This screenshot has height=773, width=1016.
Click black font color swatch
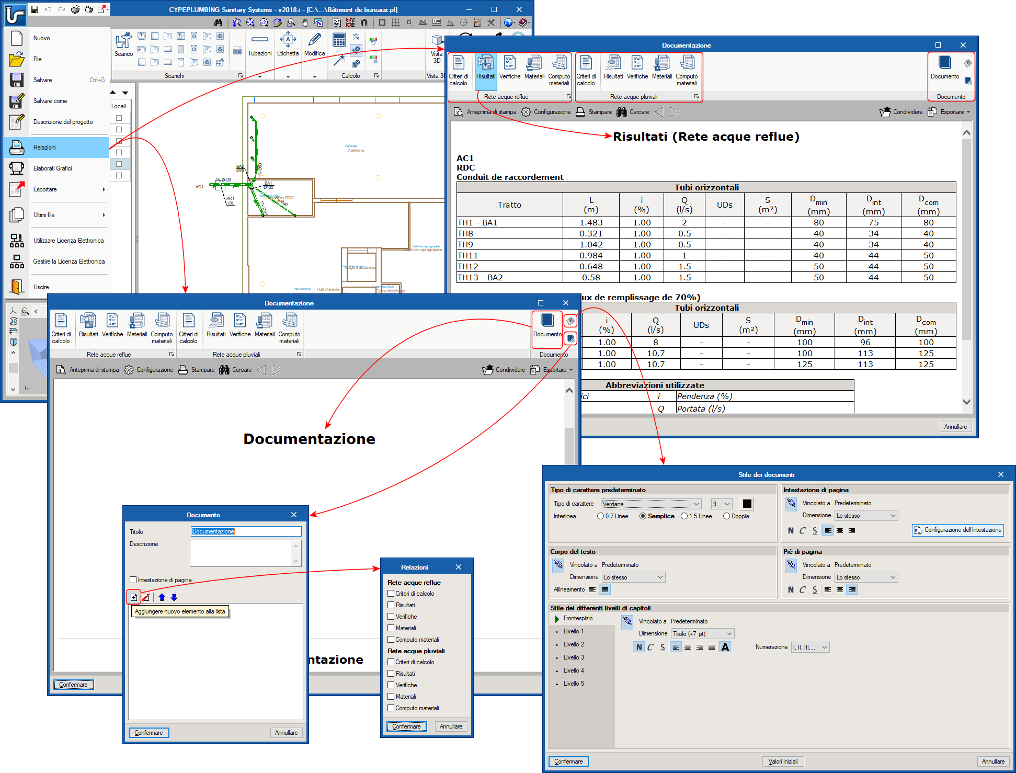click(x=747, y=504)
